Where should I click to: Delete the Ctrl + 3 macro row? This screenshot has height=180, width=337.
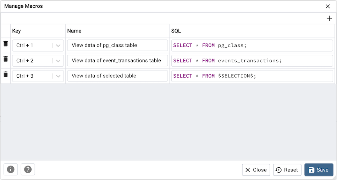point(6,74)
